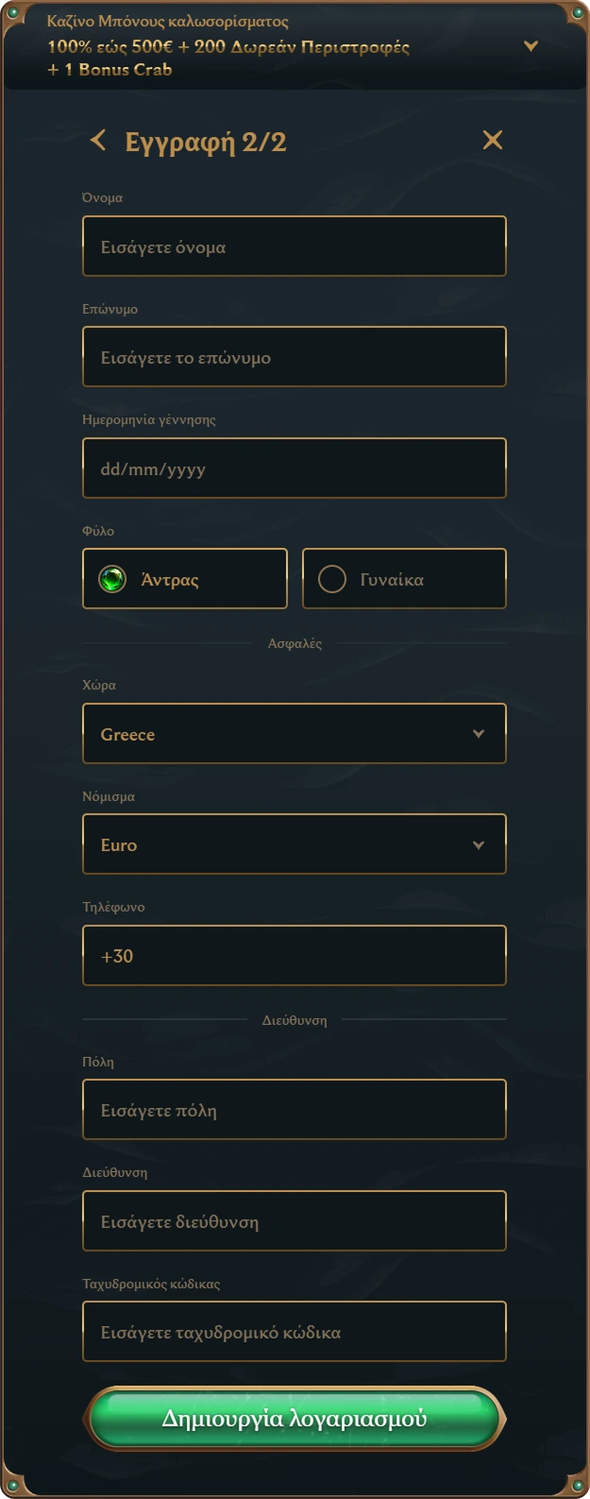
Task: Focus the Επώνυμο surname input field
Action: click(x=295, y=357)
